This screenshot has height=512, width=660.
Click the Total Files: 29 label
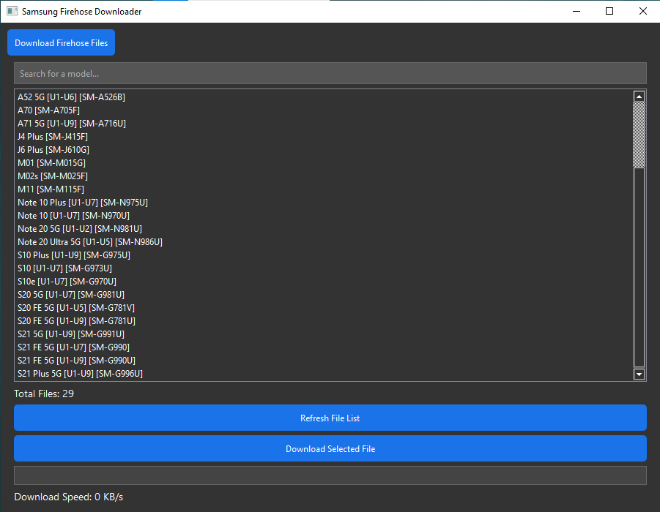point(44,394)
